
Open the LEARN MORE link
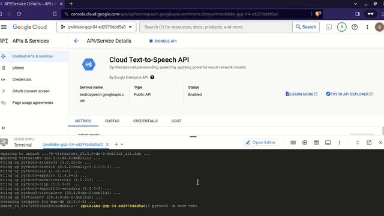point(301,94)
